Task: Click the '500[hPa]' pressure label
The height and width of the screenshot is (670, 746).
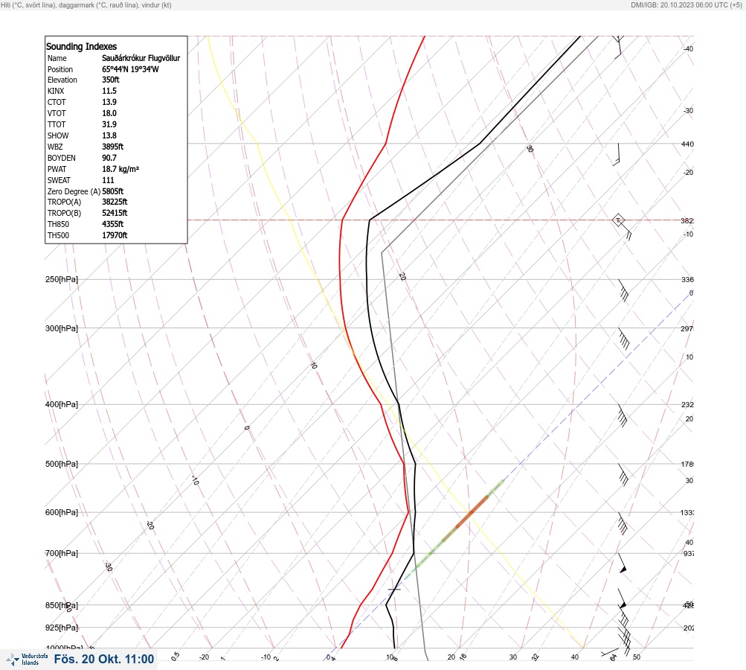Action: tap(62, 464)
